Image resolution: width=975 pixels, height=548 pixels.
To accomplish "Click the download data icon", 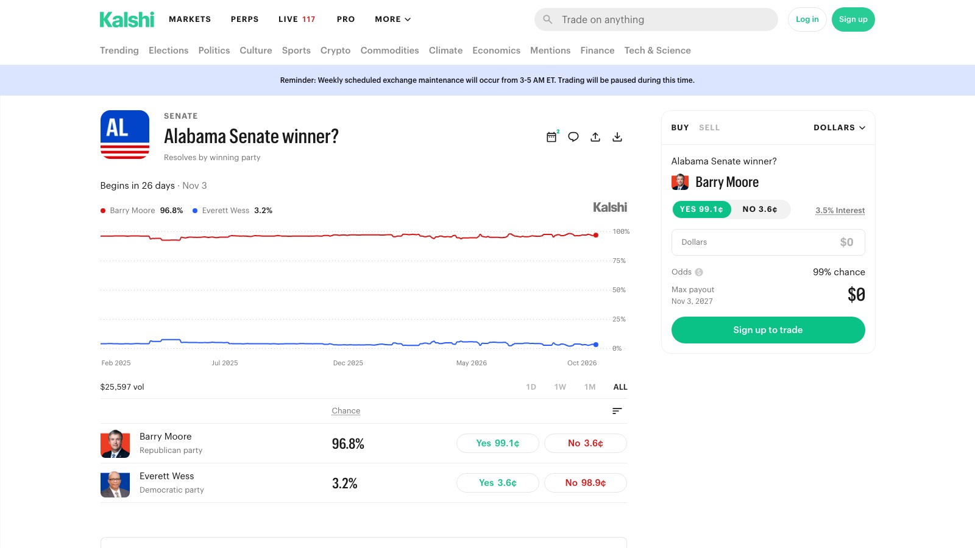I will 617,137.
